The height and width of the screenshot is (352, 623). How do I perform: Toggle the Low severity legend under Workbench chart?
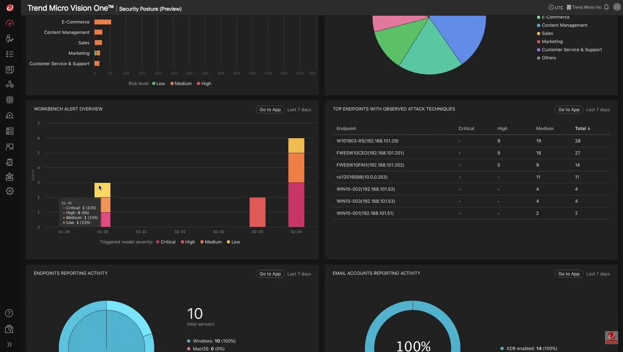pyautogui.click(x=233, y=242)
